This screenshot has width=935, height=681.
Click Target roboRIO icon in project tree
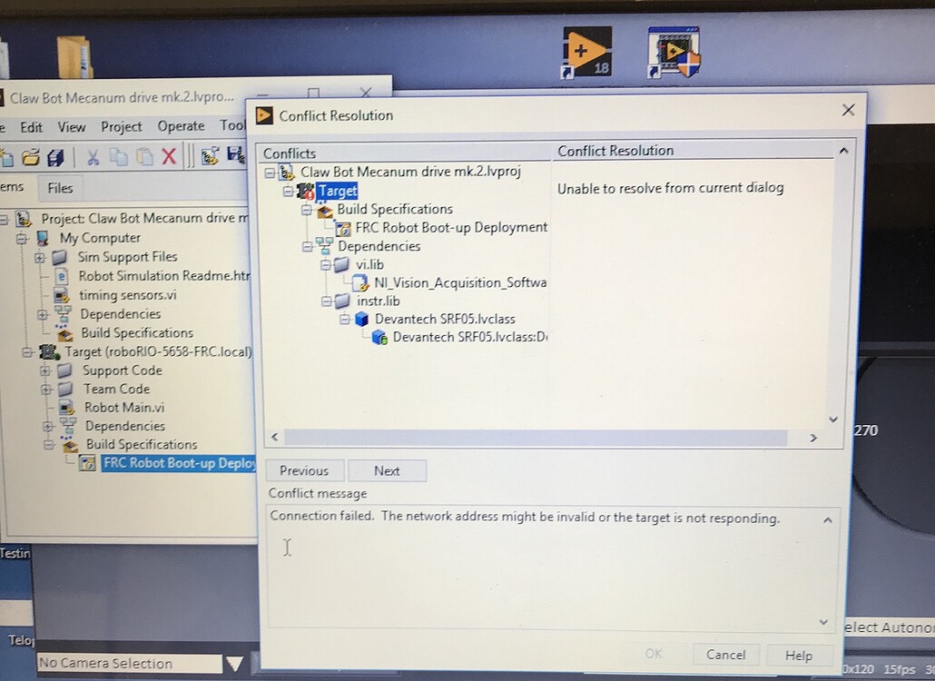tap(49, 351)
